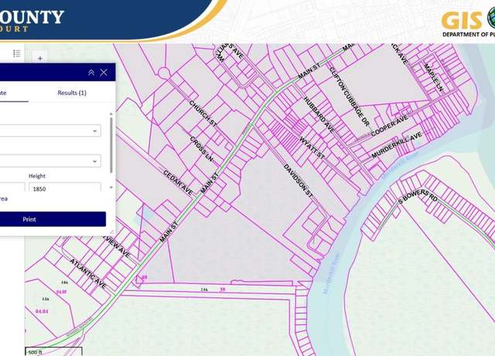Click the GIS department logo
This screenshot has width=495, height=356.
point(468,22)
